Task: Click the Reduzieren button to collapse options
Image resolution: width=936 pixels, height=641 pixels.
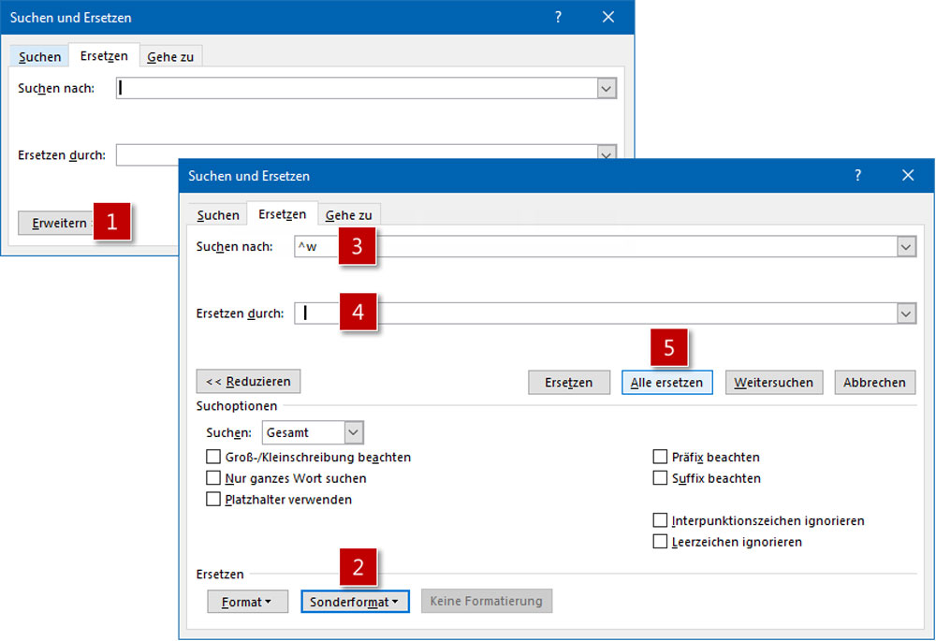Action: (x=248, y=382)
